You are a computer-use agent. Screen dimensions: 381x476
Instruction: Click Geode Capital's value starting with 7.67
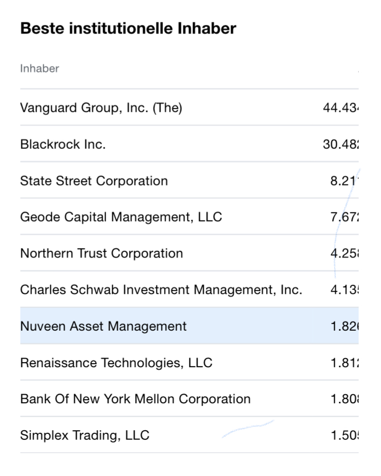(x=344, y=217)
